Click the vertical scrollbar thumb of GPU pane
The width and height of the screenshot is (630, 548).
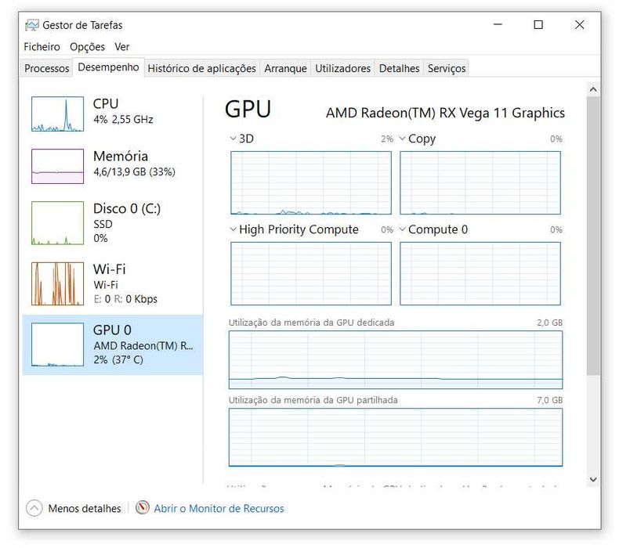[593, 236]
